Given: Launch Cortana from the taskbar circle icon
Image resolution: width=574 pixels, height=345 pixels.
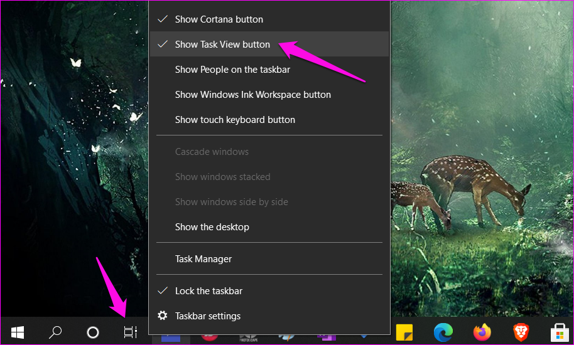Looking at the screenshot, I should pyautogui.click(x=93, y=332).
